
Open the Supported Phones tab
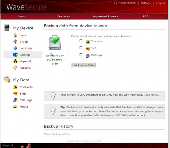(x=105, y=16)
